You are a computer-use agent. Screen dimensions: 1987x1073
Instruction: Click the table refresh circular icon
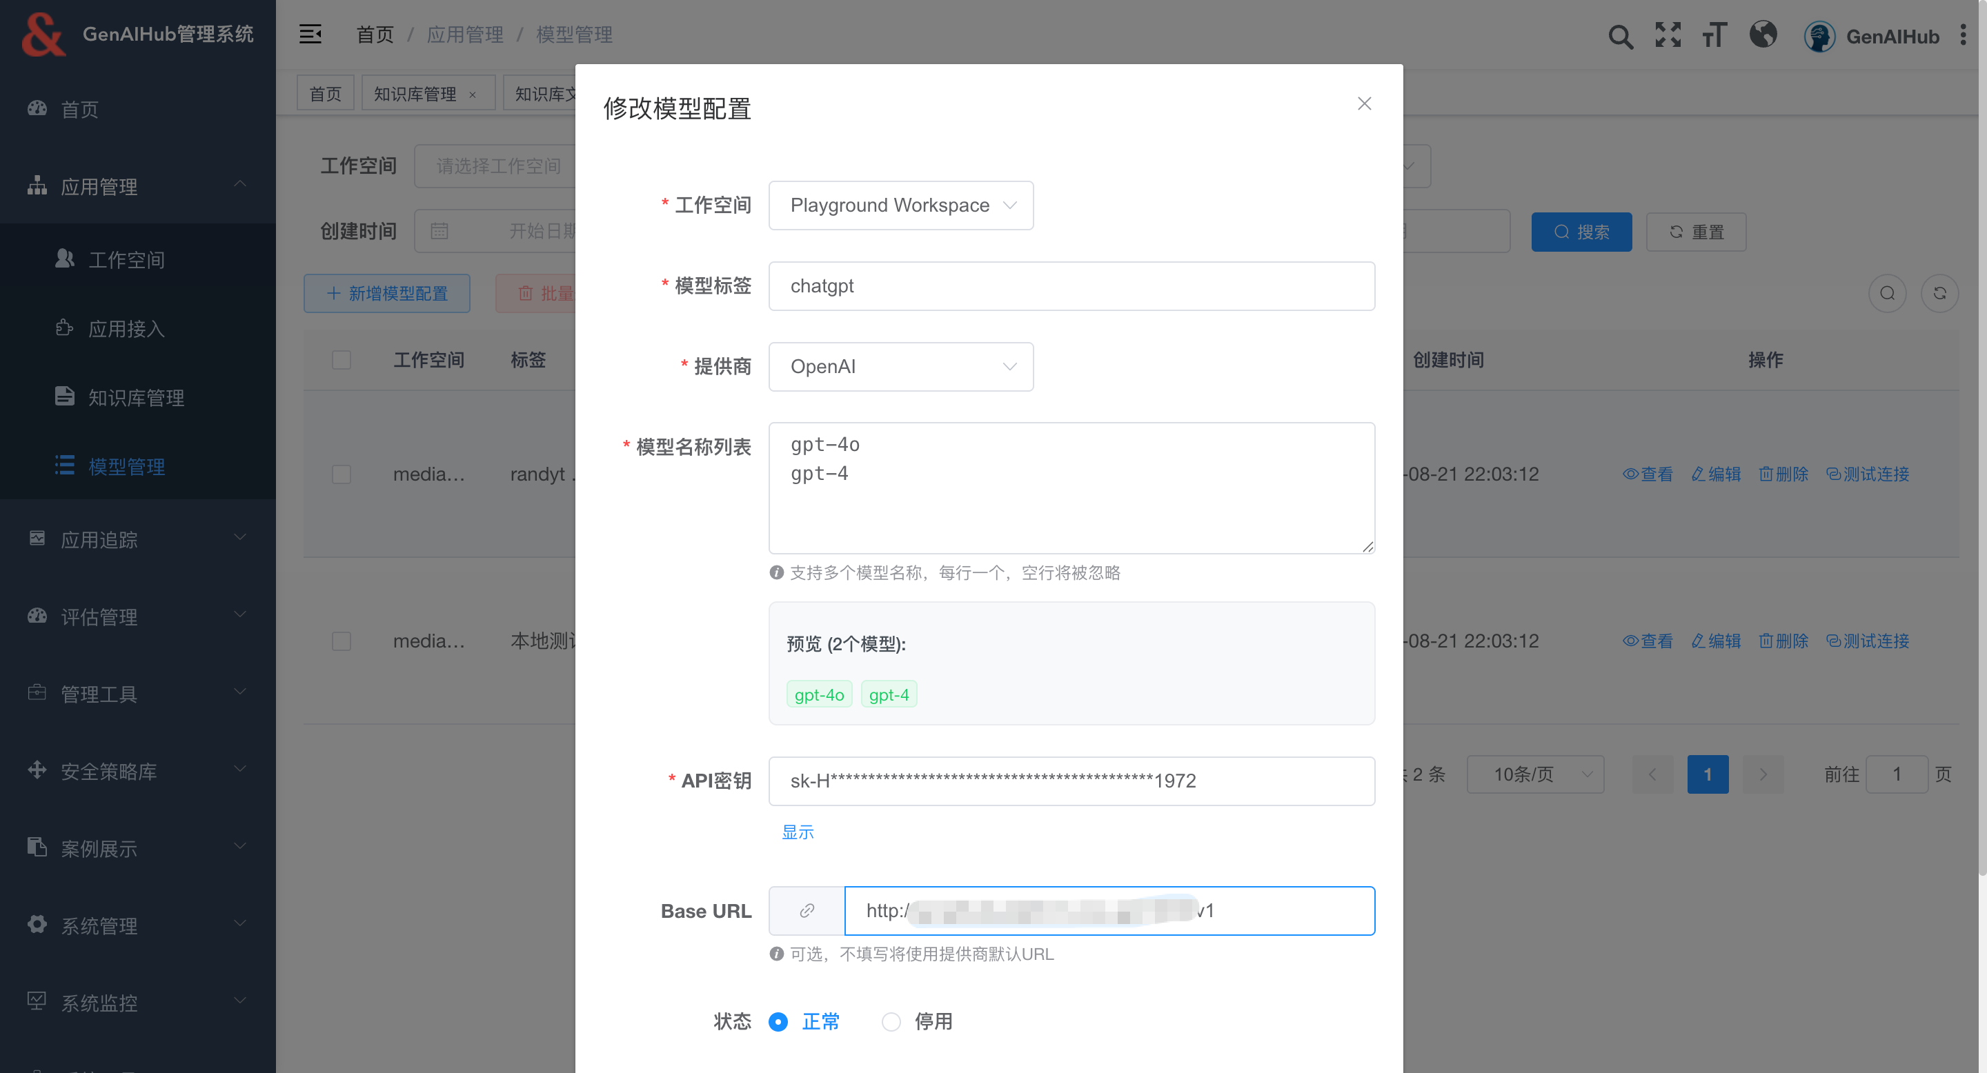click(1939, 294)
